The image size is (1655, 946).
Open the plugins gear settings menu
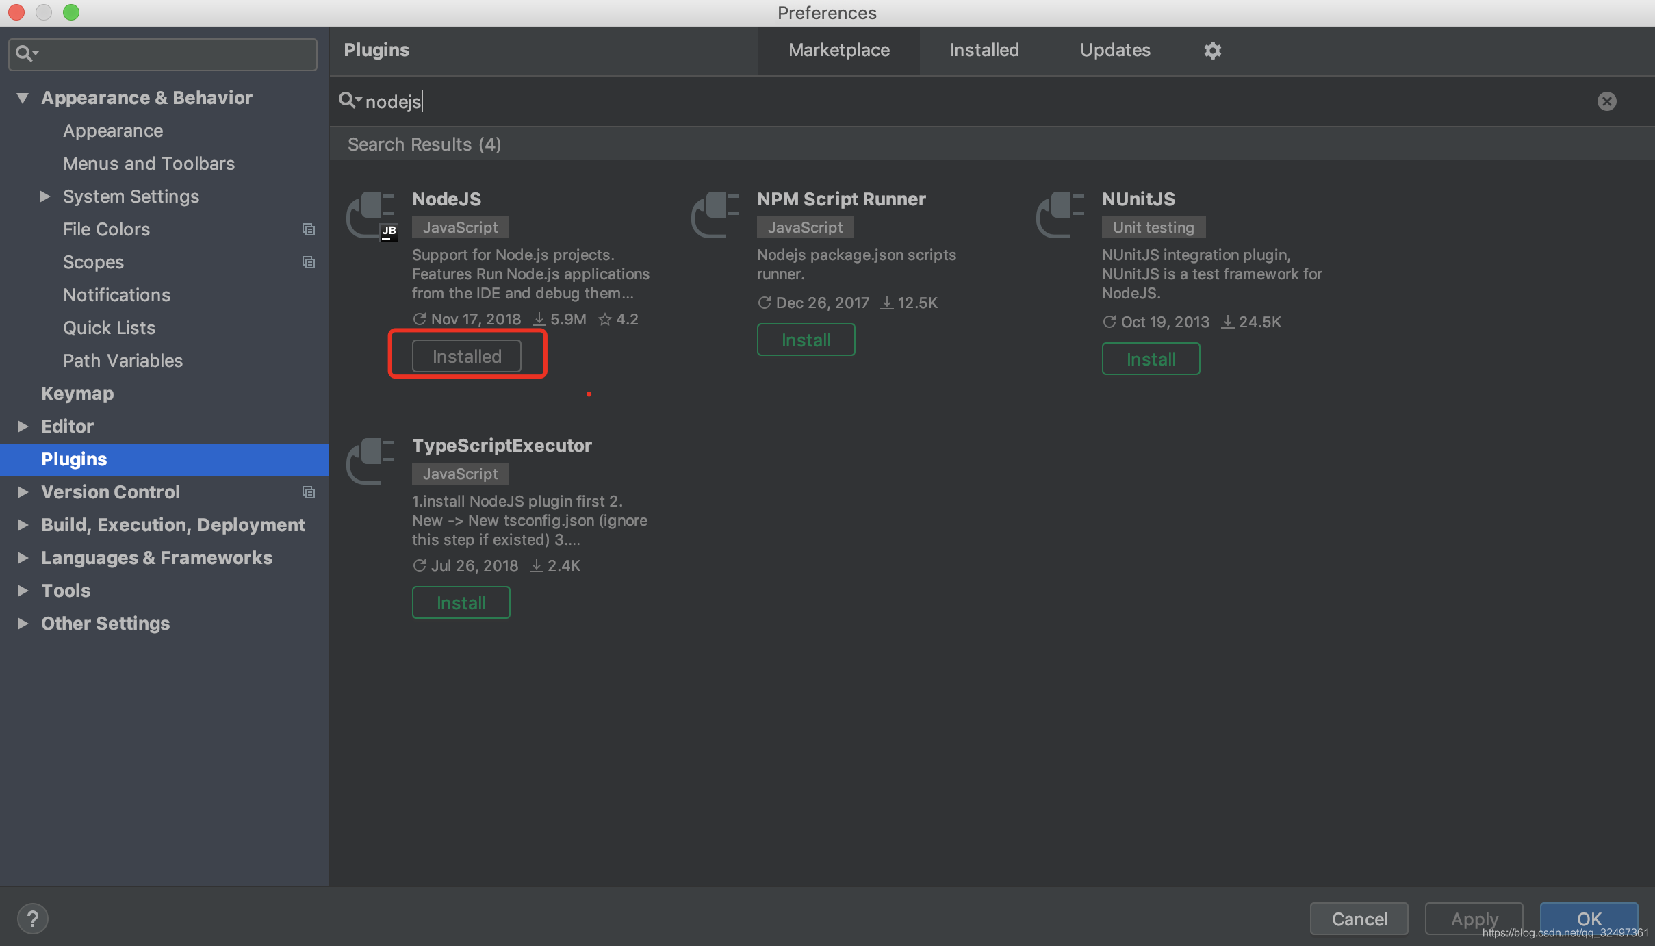click(x=1212, y=50)
